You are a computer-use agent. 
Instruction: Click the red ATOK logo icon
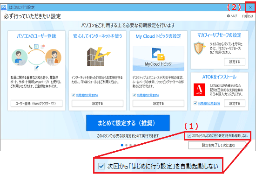[x=199, y=90]
